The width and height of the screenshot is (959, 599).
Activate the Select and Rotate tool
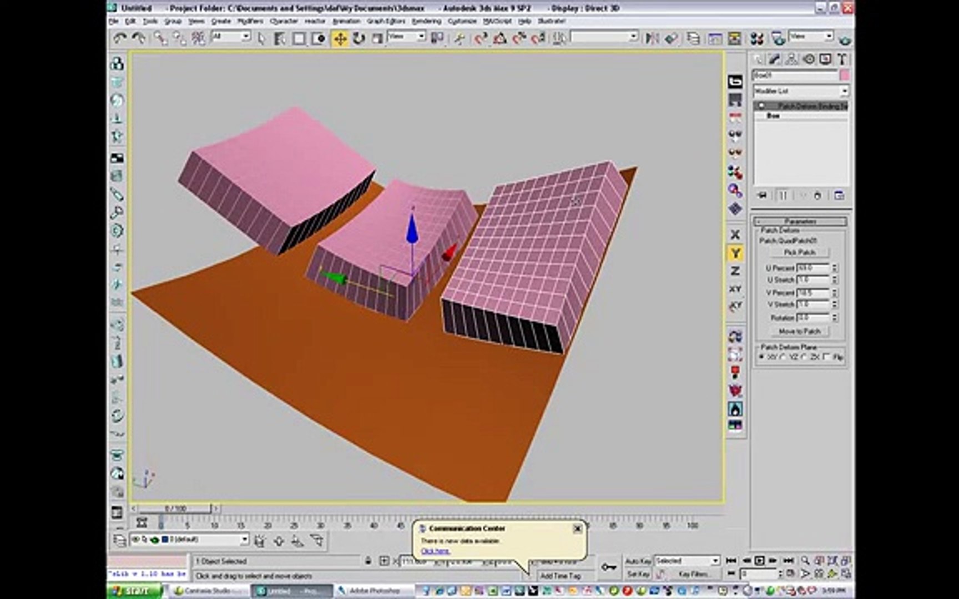pos(359,38)
